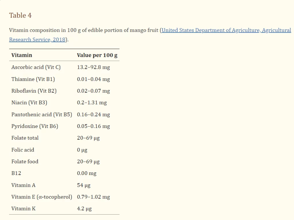Click the Table 4 heading
Screen dimensions: 294x220
click(20, 15)
